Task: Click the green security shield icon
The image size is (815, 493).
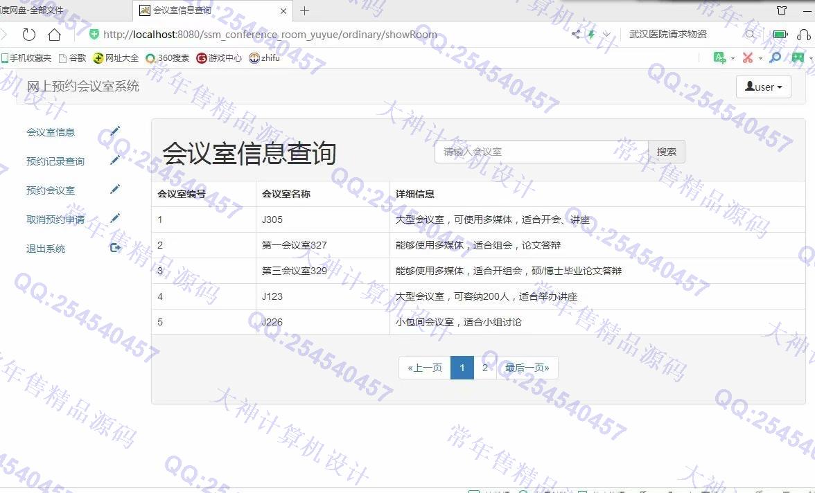Action: click(94, 35)
